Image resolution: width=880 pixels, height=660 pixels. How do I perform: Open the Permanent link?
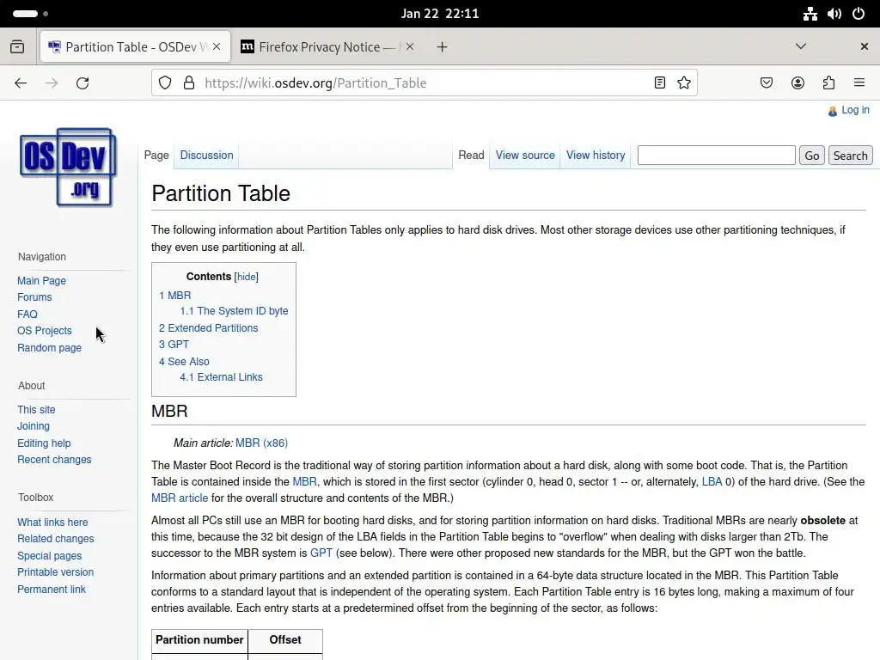coord(51,590)
